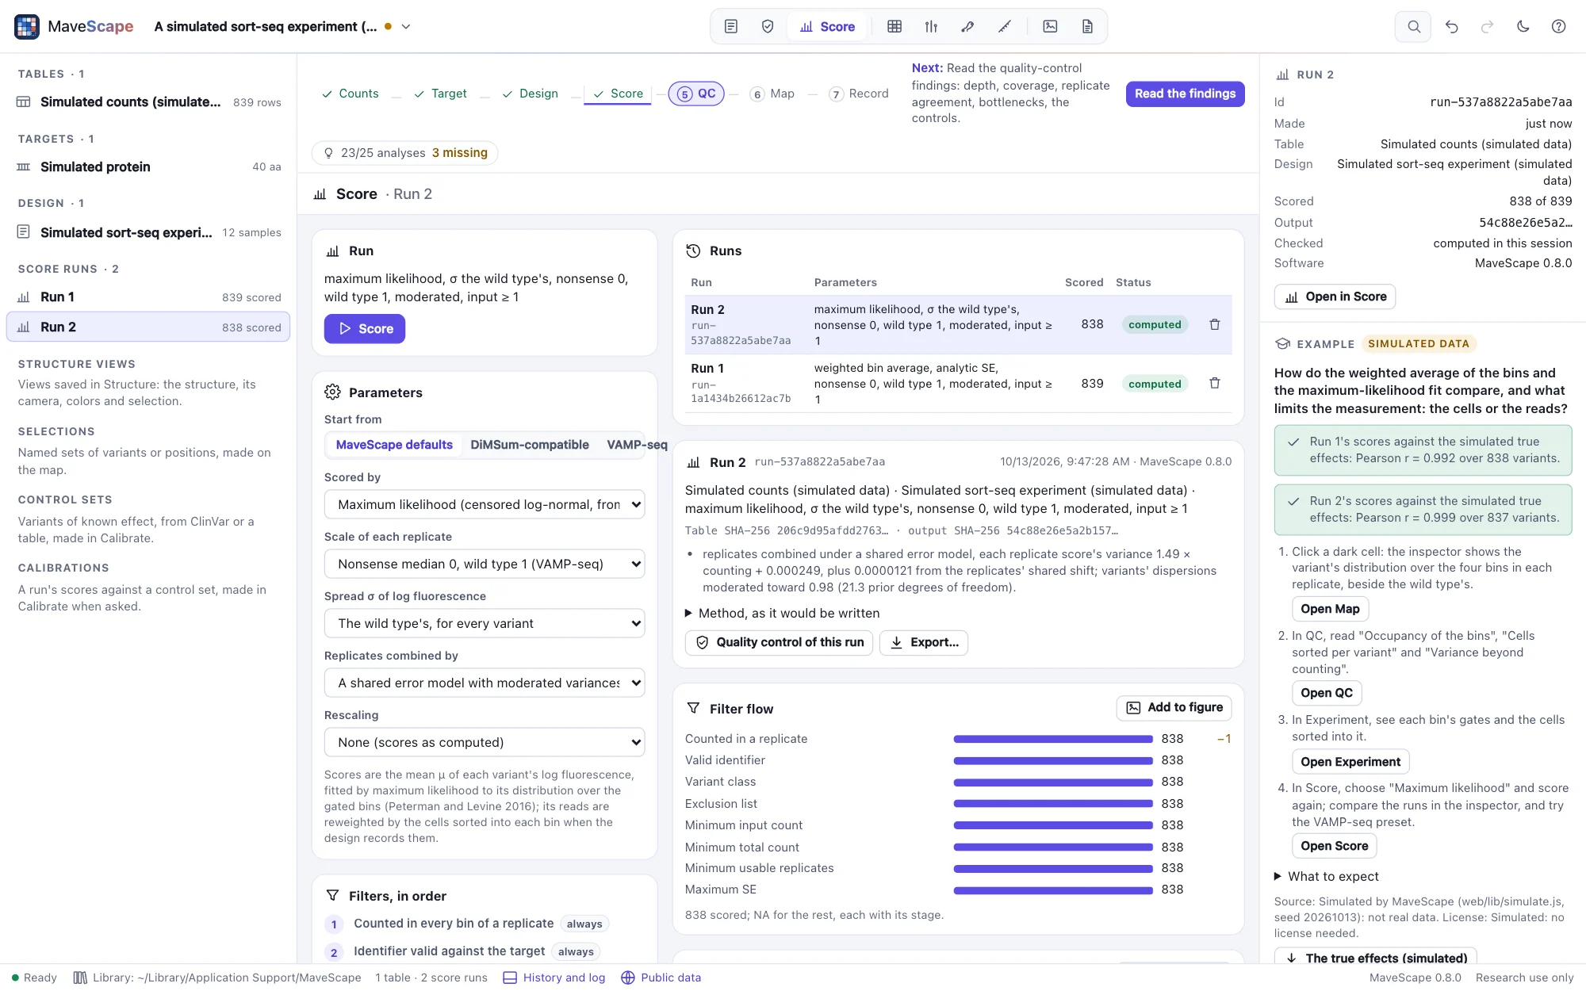Viewport: 1586px width, 991px height.
Task: Go to the Target workflow step
Action: (440, 94)
